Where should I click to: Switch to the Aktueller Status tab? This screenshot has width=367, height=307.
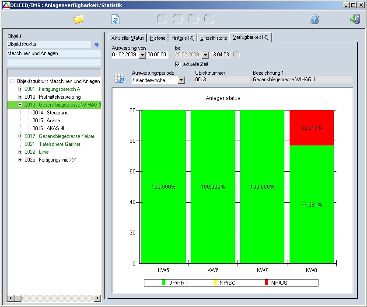point(127,38)
